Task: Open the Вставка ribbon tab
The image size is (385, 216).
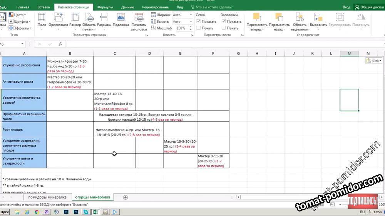Action: click(x=44, y=7)
